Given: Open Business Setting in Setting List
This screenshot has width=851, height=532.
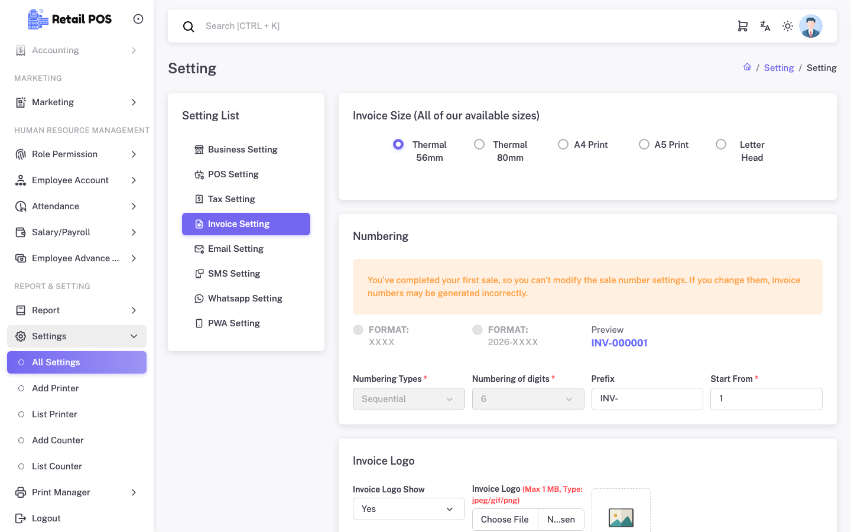Looking at the screenshot, I should click(246, 150).
